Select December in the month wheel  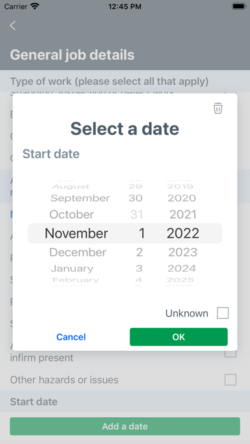[78, 252]
